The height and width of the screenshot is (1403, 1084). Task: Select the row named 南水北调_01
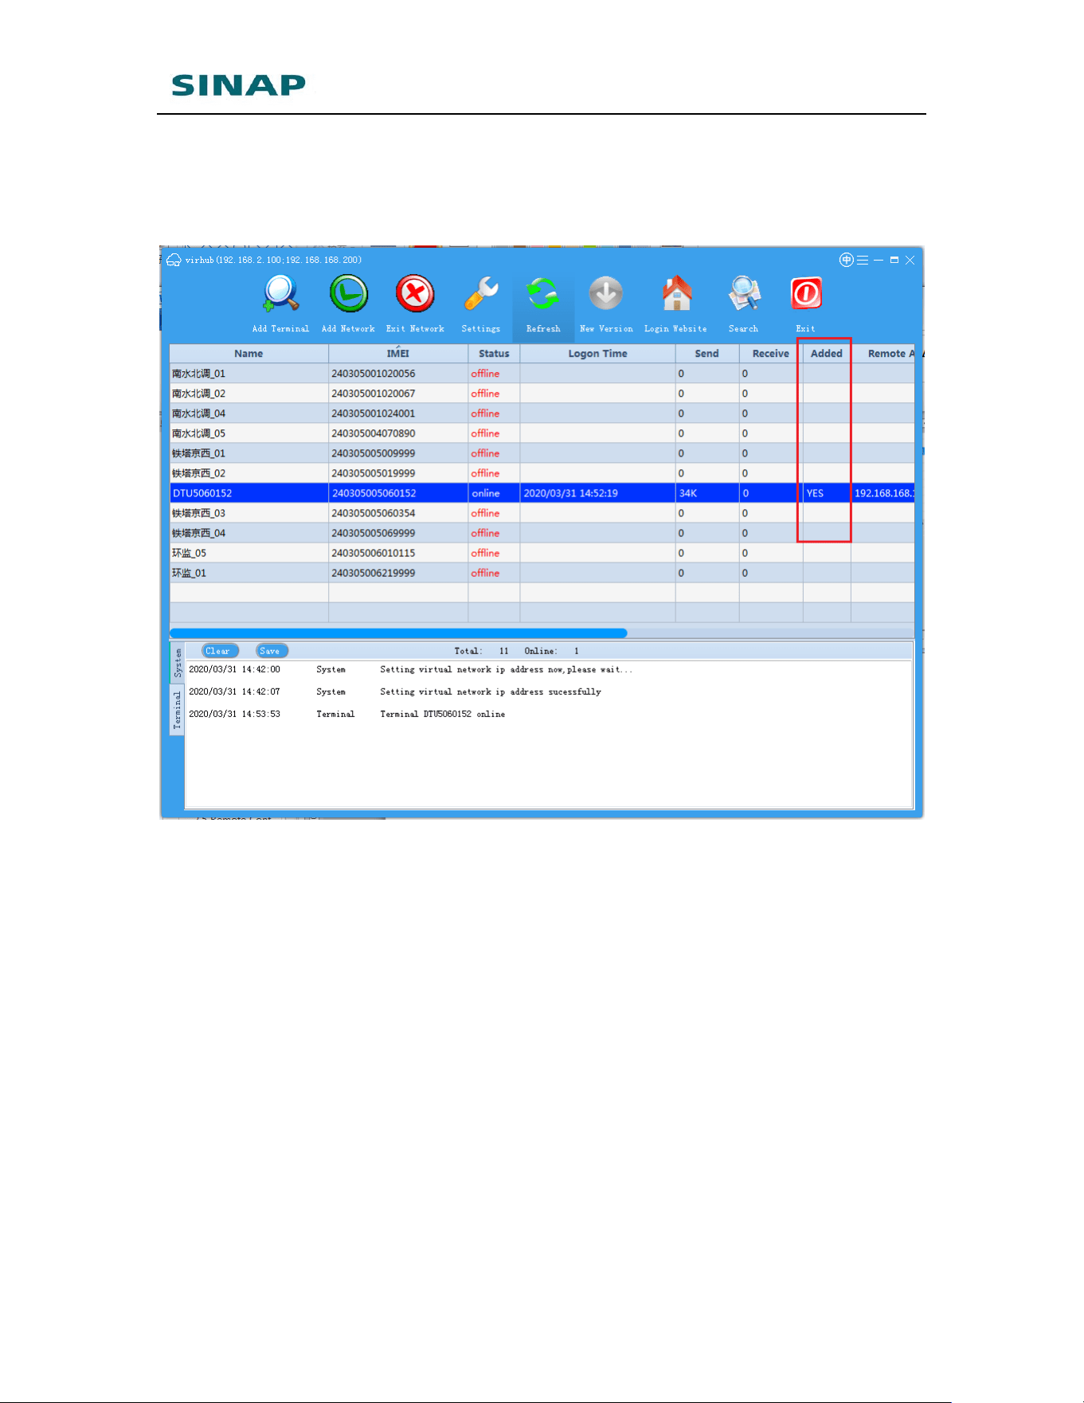542,374
